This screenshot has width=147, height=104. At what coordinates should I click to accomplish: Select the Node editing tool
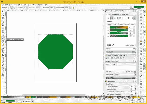(x=3, y=15)
